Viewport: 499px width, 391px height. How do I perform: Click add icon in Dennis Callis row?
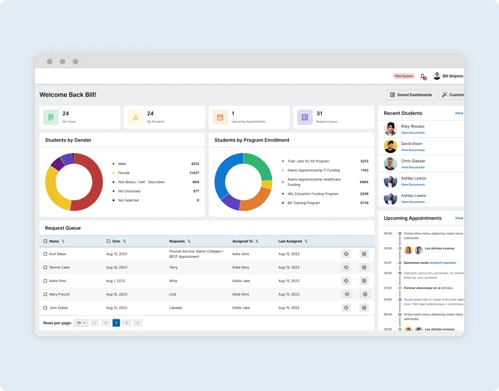tap(364, 268)
